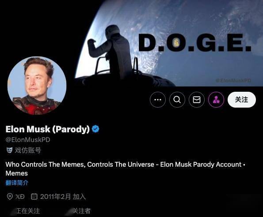
Task: Click the Elon Musk (Parody) display name
Action: [x=48, y=129]
